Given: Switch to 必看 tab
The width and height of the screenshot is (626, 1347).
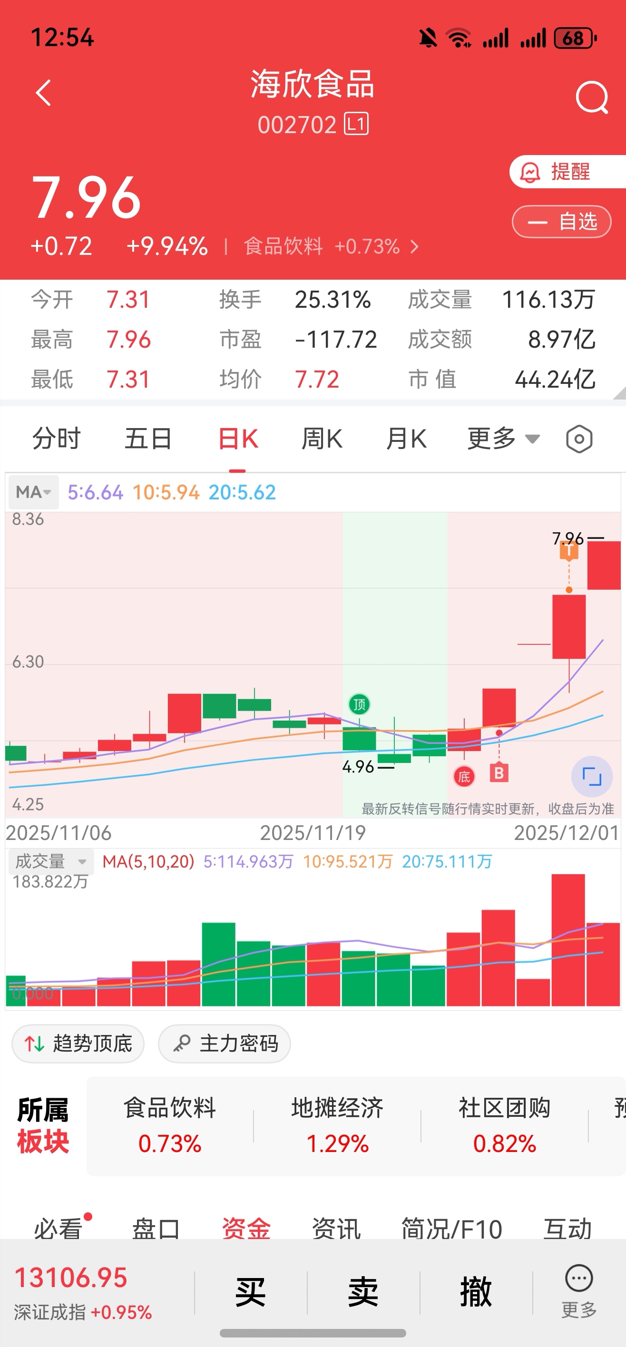Looking at the screenshot, I should (x=59, y=1228).
